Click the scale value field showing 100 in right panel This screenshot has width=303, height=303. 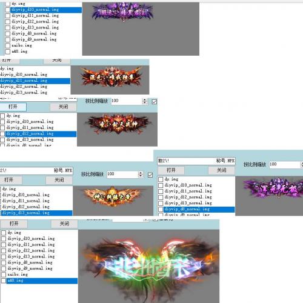coord(285,164)
